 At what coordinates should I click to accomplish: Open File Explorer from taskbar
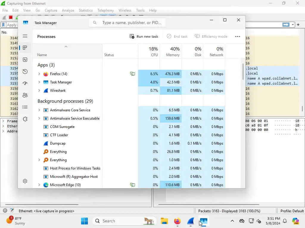click(164, 221)
